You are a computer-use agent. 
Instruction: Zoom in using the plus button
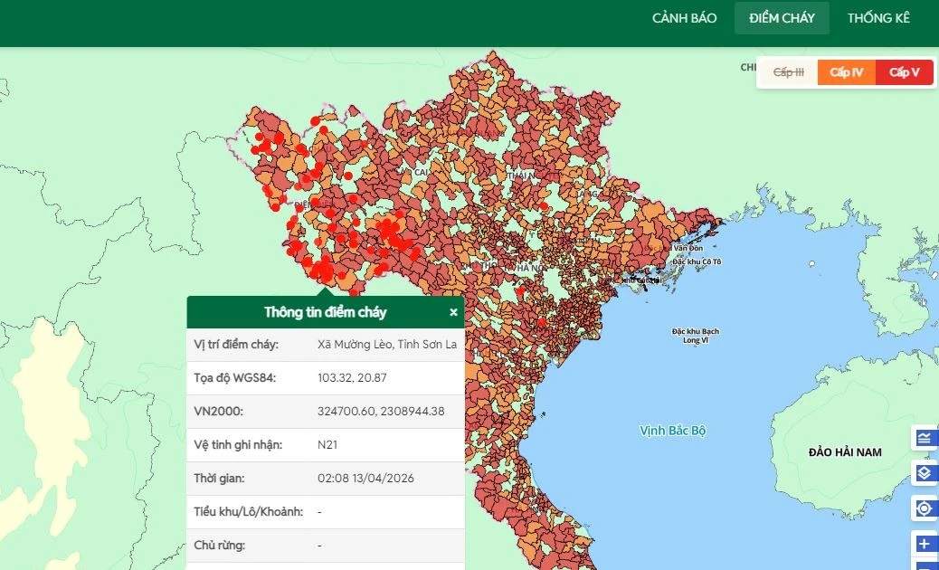pos(924,544)
